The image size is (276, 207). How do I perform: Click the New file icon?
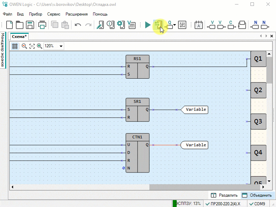[x=10, y=25]
